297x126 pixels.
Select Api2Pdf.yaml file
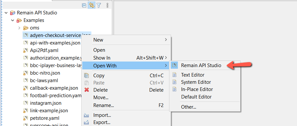tap(44, 50)
